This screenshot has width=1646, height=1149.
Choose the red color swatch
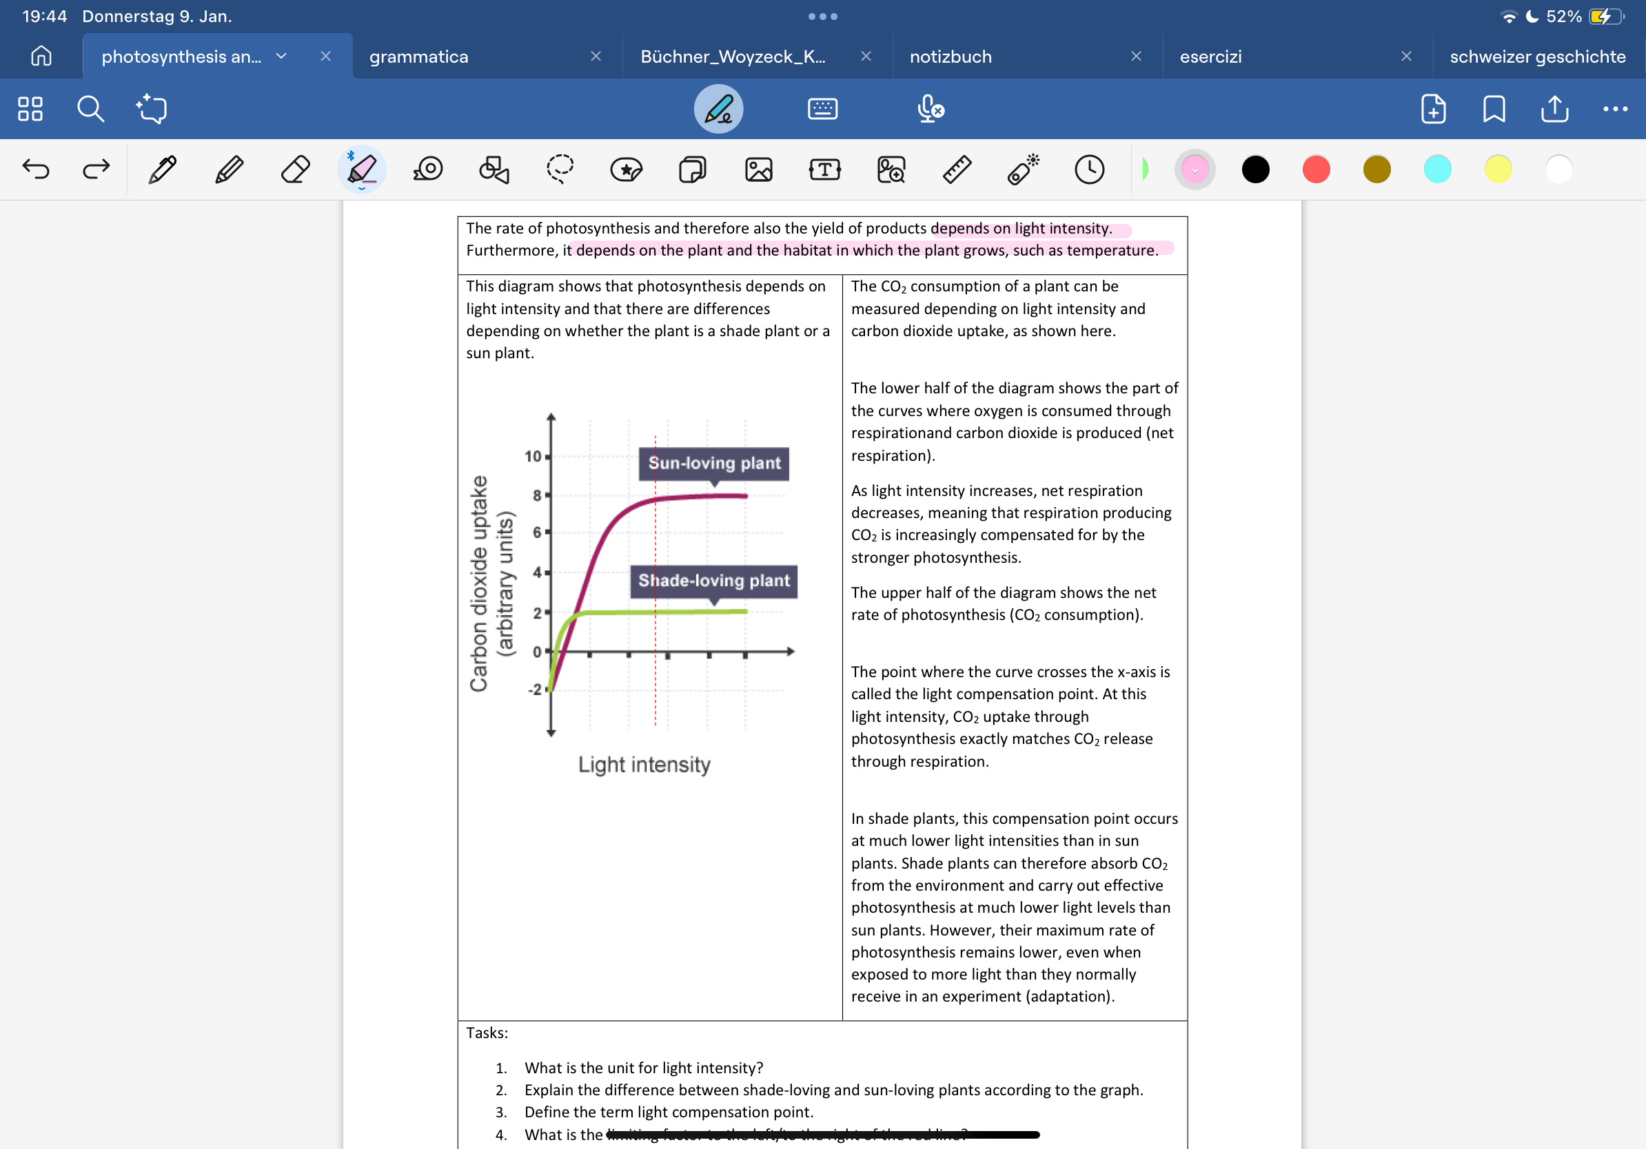click(x=1317, y=169)
